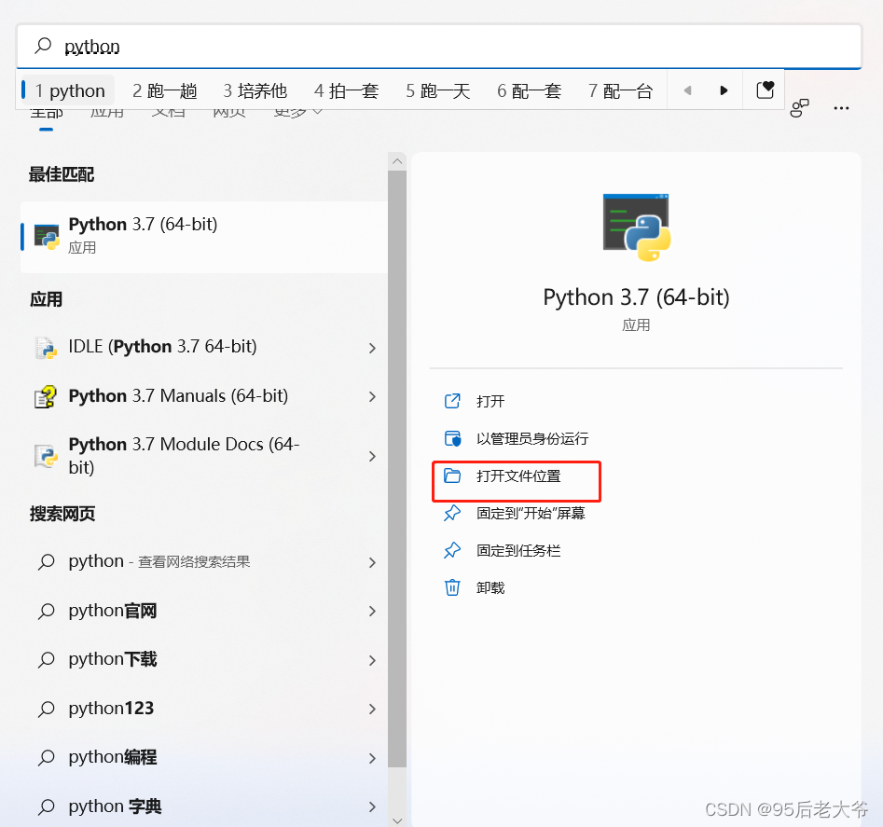Expand Python 3.7 Module Docs chevron

(372, 457)
